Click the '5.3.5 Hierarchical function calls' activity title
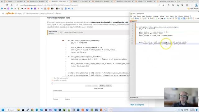199x112 pixels. (x=71, y=32)
